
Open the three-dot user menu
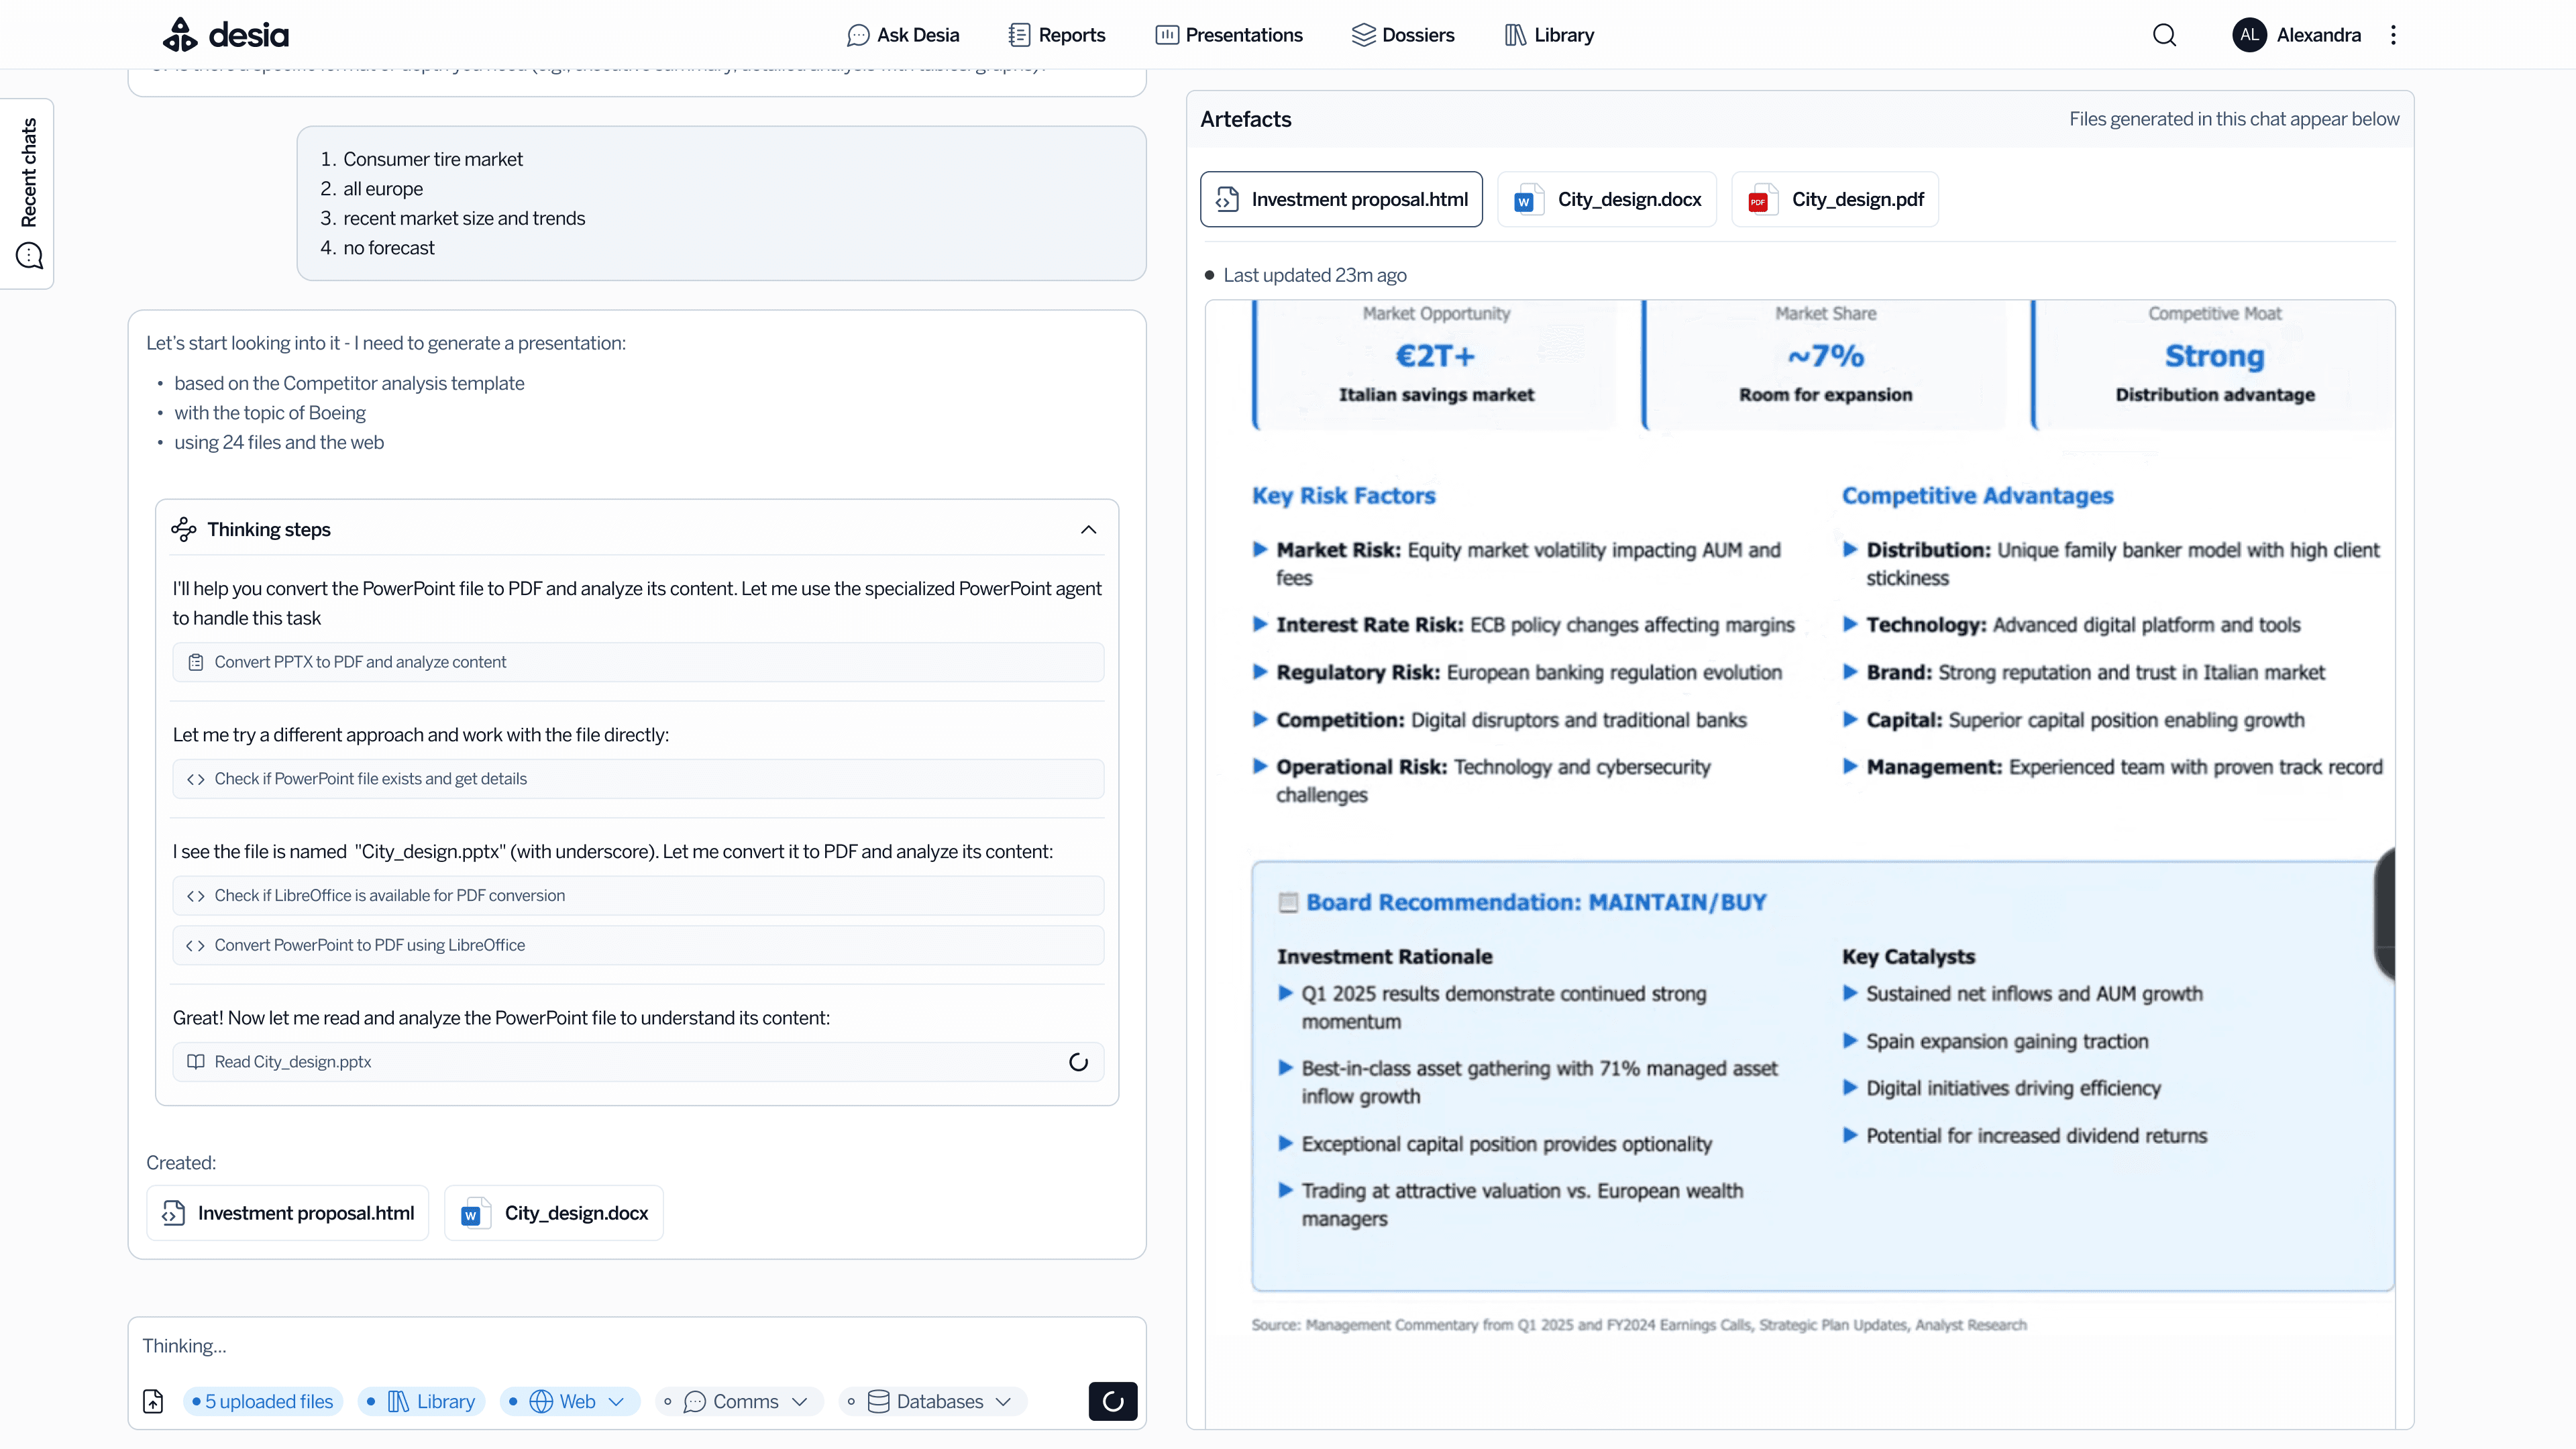[x=2393, y=35]
